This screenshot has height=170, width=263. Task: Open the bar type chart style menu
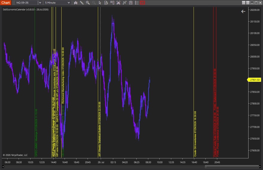pos(76,3)
